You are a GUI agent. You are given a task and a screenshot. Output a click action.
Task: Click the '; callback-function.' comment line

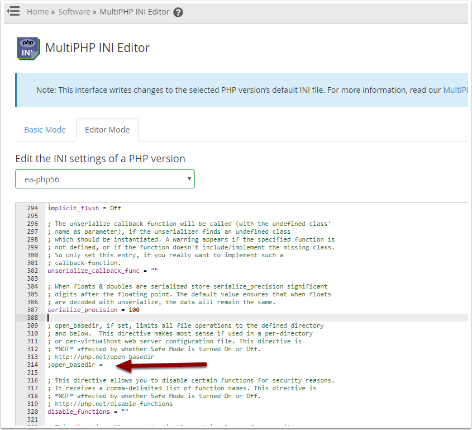(84, 263)
